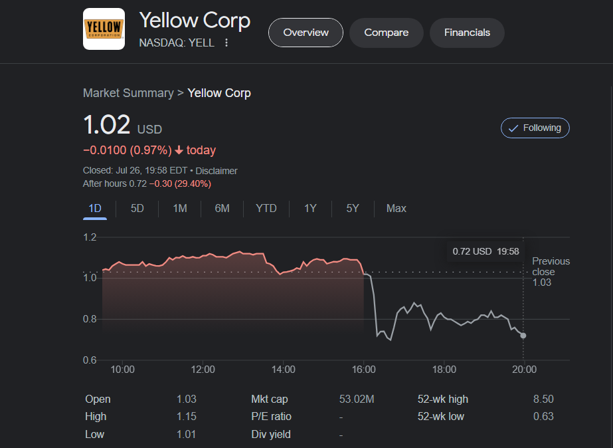Click the 6M range option
Screen dimensions: 613x448
coord(222,208)
